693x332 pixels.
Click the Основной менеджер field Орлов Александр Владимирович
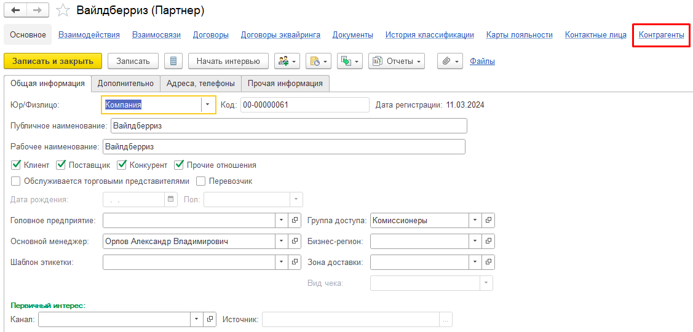pos(189,242)
